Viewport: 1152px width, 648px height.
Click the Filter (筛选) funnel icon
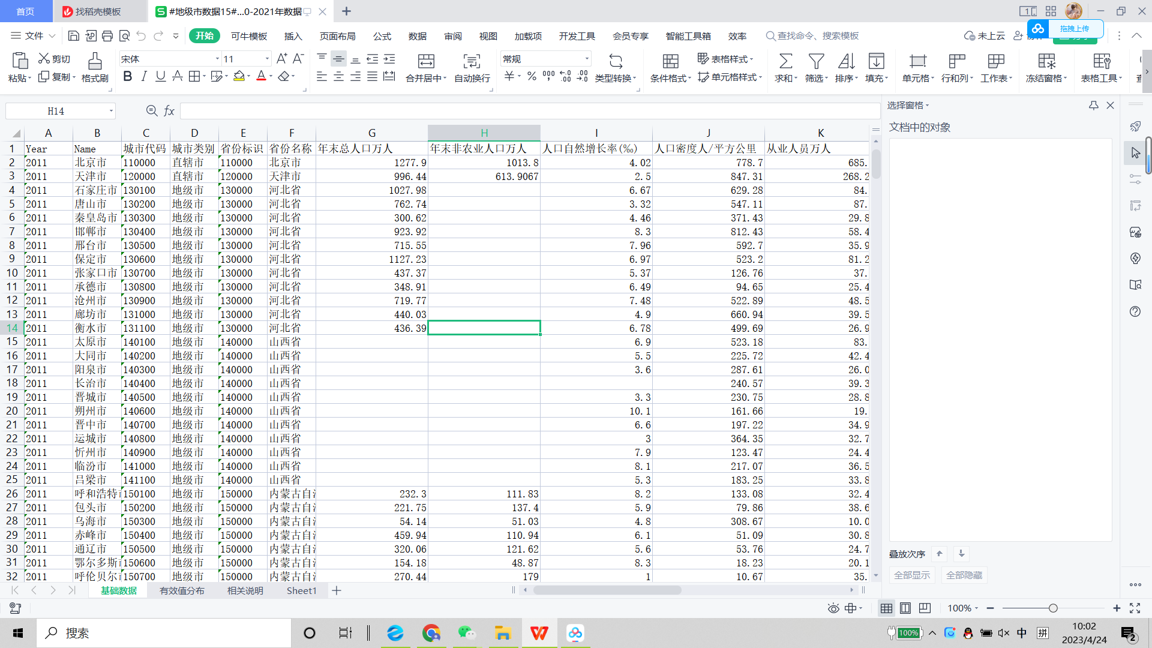(x=816, y=61)
